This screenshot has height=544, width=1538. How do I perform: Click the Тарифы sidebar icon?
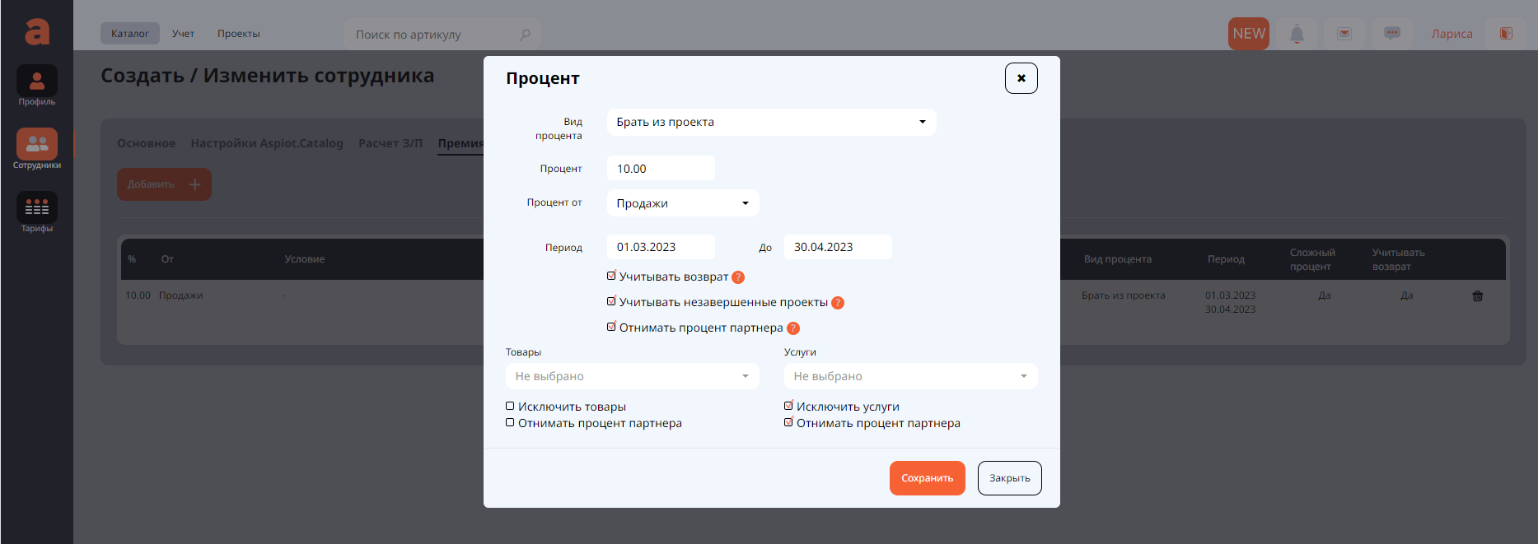pyautogui.click(x=37, y=208)
